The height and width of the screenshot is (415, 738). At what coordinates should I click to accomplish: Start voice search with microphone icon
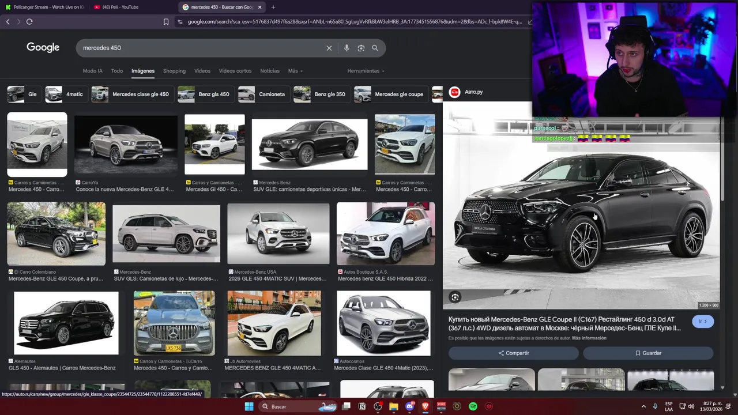(347, 48)
